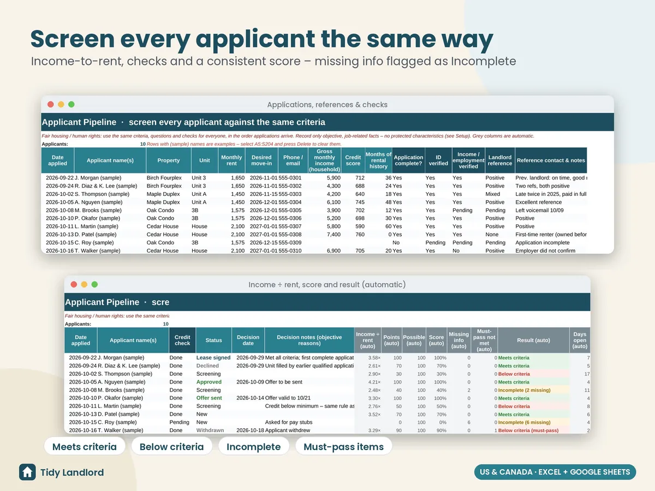The width and height of the screenshot is (655, 491).
Task: Click the green dot in the Applications, references & checks window
Action: 71,104
